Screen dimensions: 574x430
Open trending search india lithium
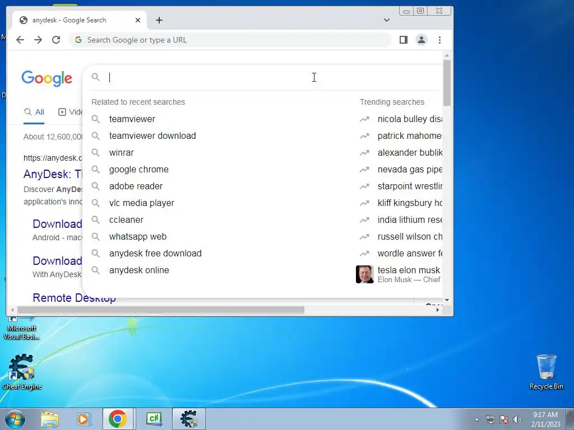point(410,219)
